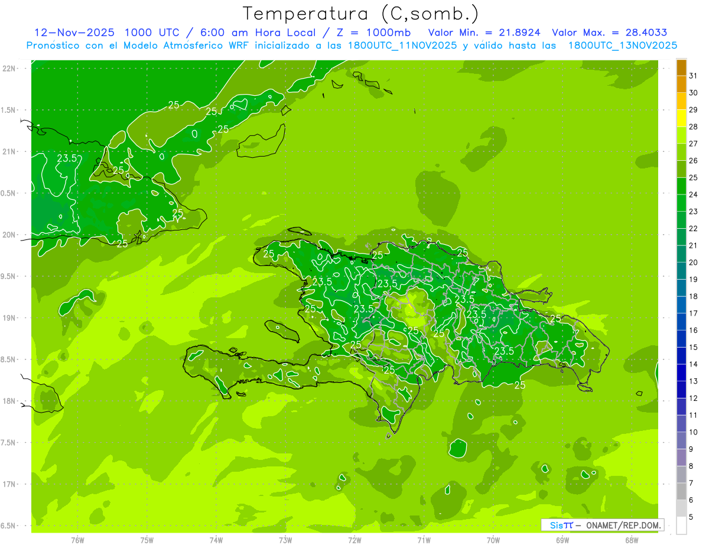
Task: Click the '68W' longitude label
Action: (632, 540)
